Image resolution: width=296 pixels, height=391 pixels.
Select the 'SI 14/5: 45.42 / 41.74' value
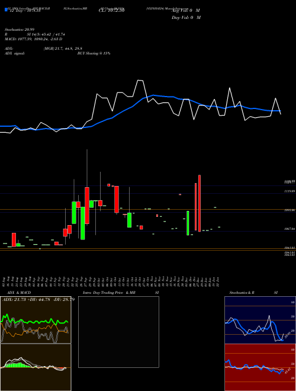46,34
